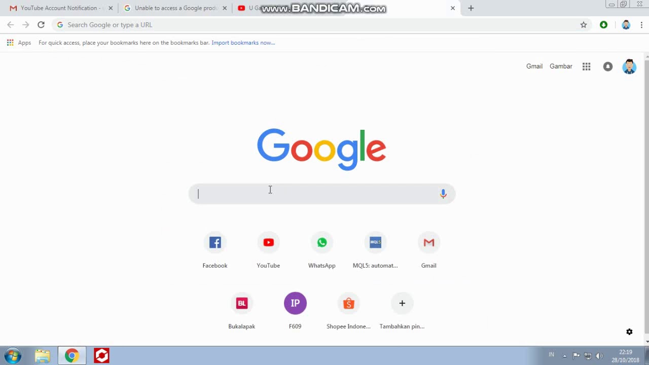
Task: Go back to the previous page
Action: pos(11,25)
